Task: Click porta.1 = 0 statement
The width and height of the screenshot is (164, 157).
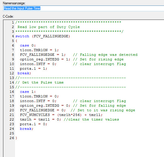Action: point(33,124)
